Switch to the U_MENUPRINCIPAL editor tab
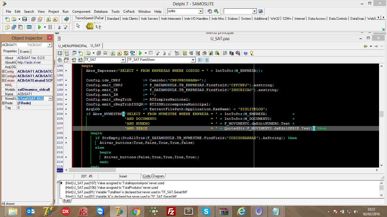 pos(73,45)
